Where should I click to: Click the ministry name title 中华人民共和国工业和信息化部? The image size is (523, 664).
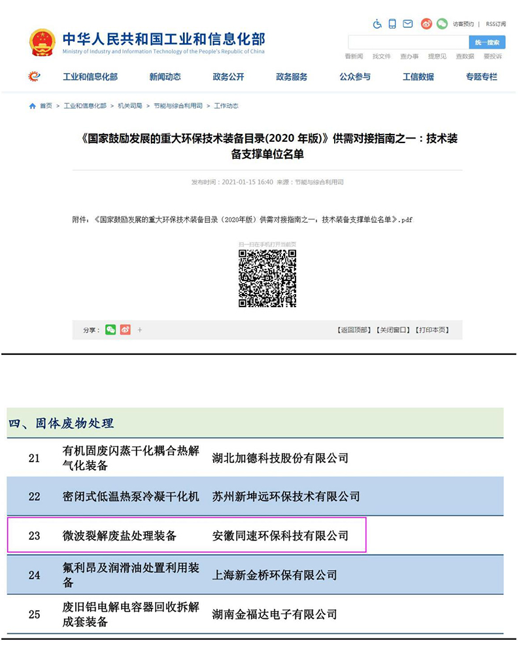(164, 39)
